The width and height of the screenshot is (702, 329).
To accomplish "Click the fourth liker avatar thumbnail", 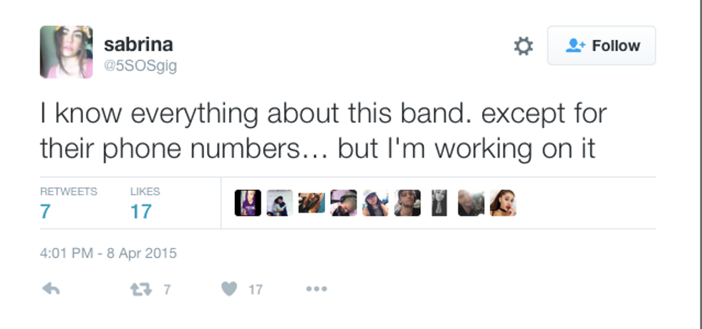I will point(344,203).
